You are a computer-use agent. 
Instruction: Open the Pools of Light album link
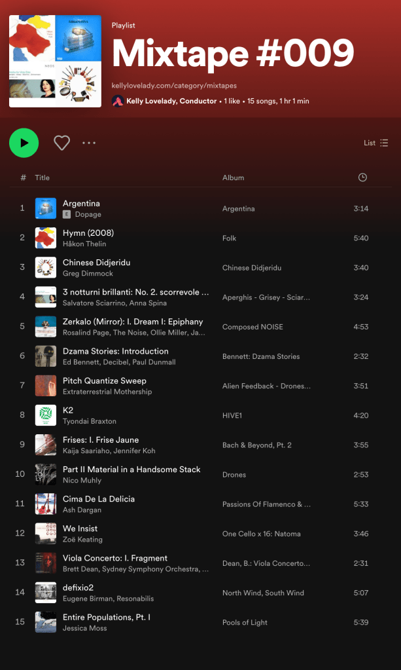click(x=245, y=622)
